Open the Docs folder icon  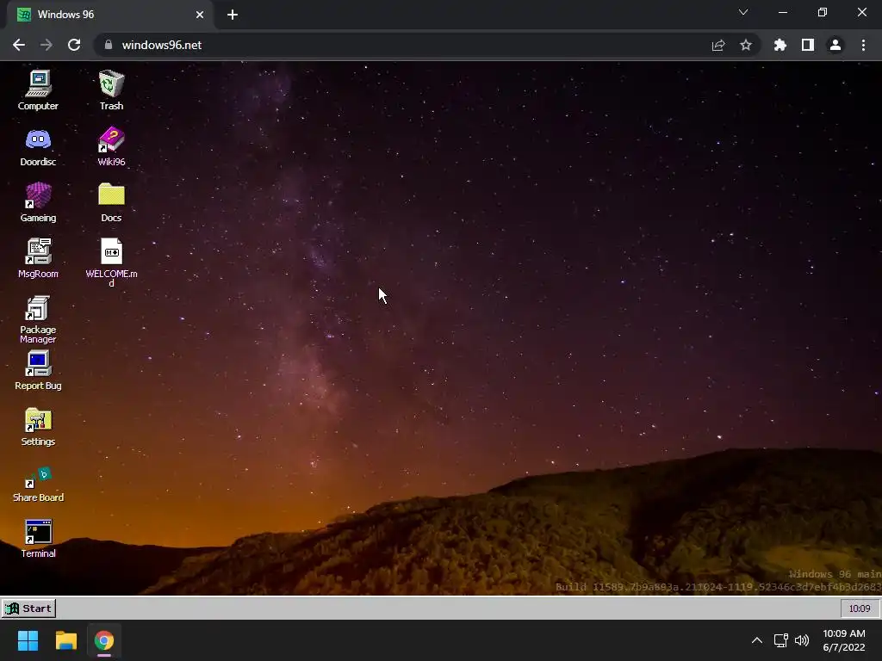tap(111, 202)
